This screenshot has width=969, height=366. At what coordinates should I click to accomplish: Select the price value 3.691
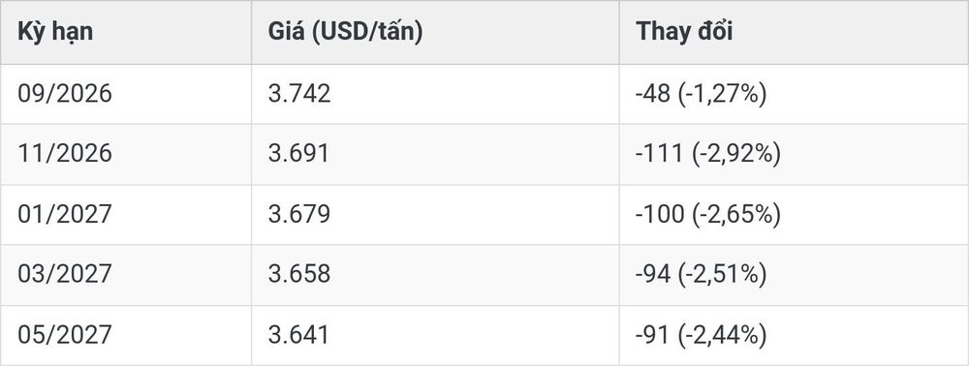(x=298, y=154)
